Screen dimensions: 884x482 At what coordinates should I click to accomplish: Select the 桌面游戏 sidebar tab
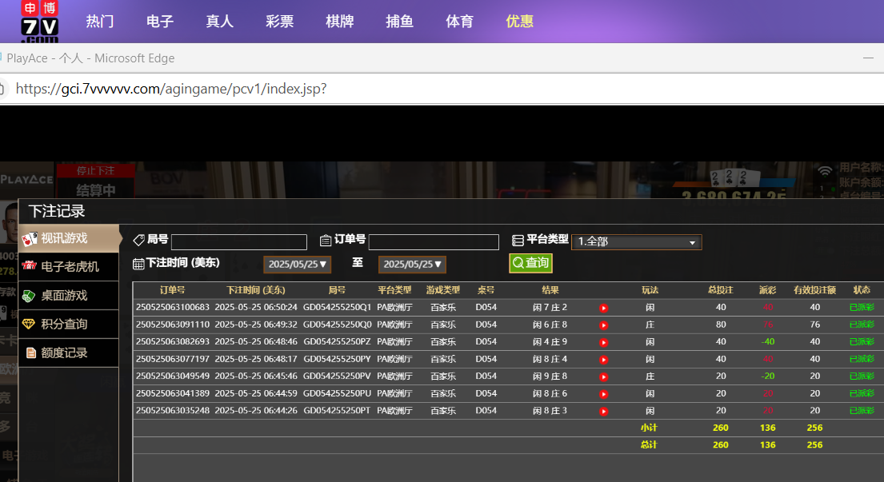click(63, 296)
